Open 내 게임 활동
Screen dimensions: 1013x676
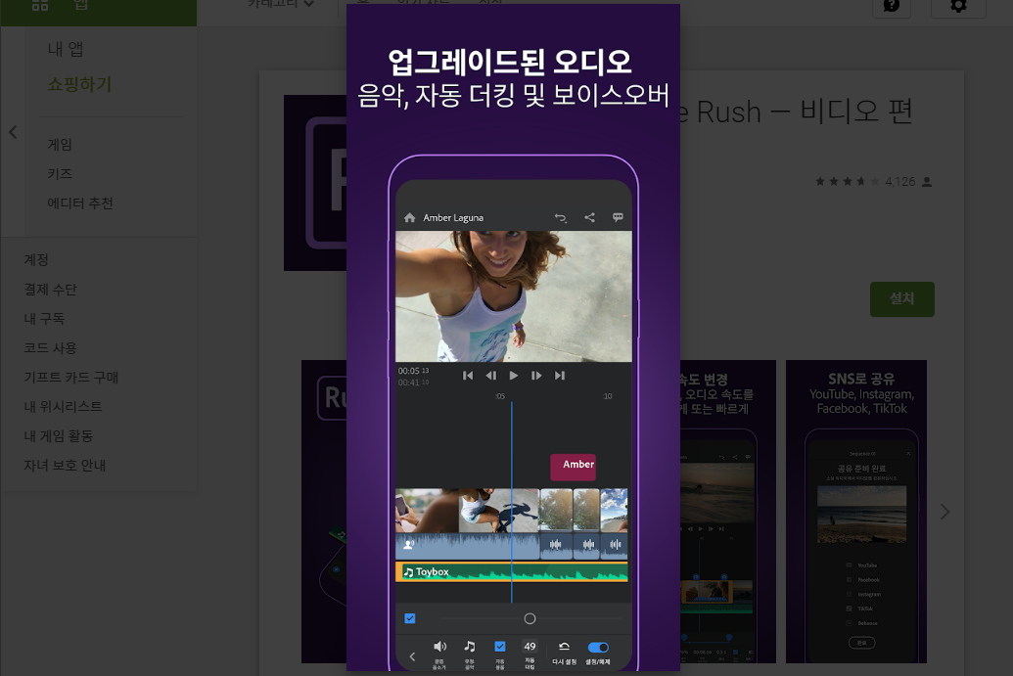(x=58, y=435)
